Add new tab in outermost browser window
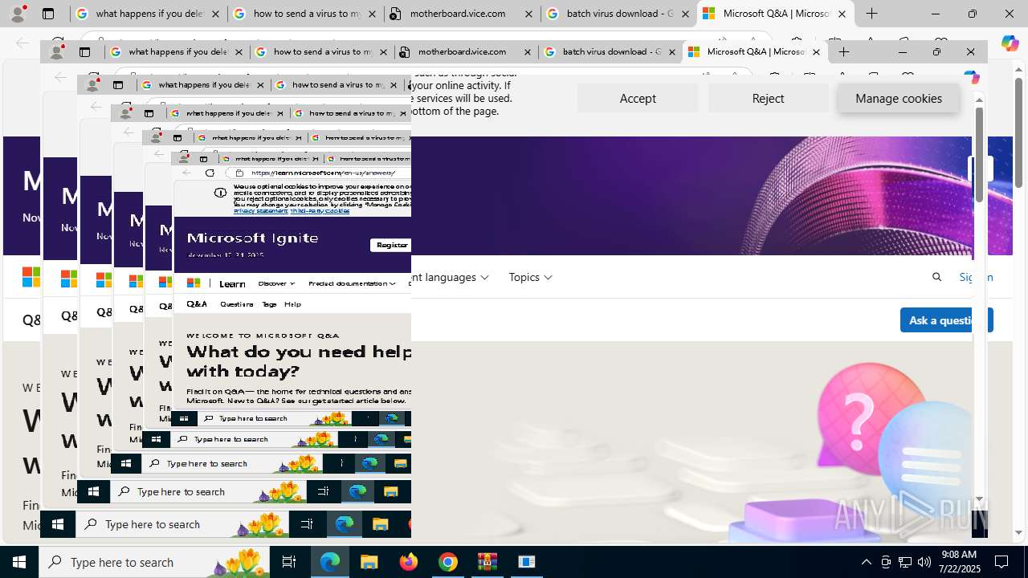Image resolution: width=1028 pixels, height=578 pixels. [x=871, y=14]
